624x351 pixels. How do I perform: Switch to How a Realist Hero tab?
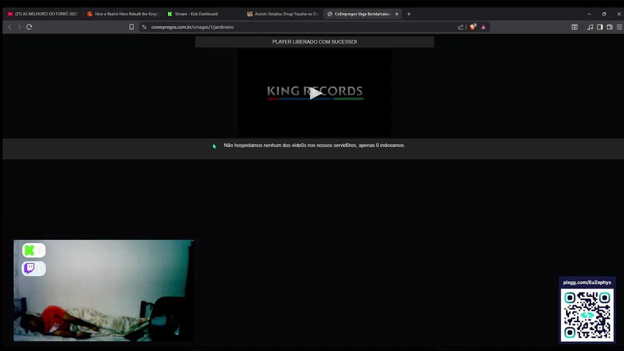click(x=123, y=14)
